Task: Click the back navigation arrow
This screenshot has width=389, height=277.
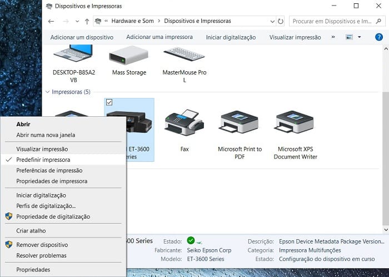Action: coord(51,21)
